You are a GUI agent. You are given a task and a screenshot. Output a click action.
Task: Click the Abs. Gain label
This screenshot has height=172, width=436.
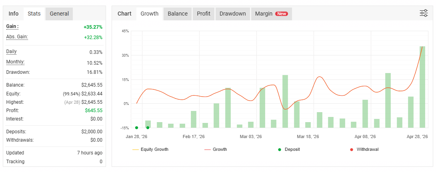point(17,37)
